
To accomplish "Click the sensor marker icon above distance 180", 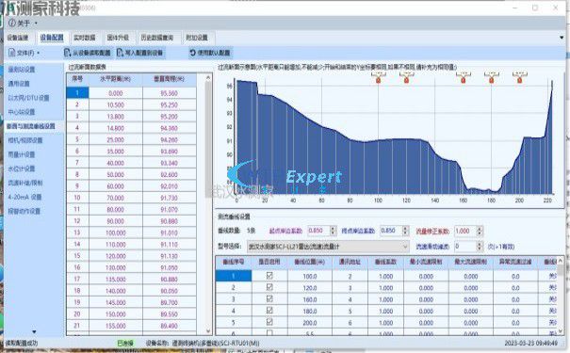I will coord(492,77).
